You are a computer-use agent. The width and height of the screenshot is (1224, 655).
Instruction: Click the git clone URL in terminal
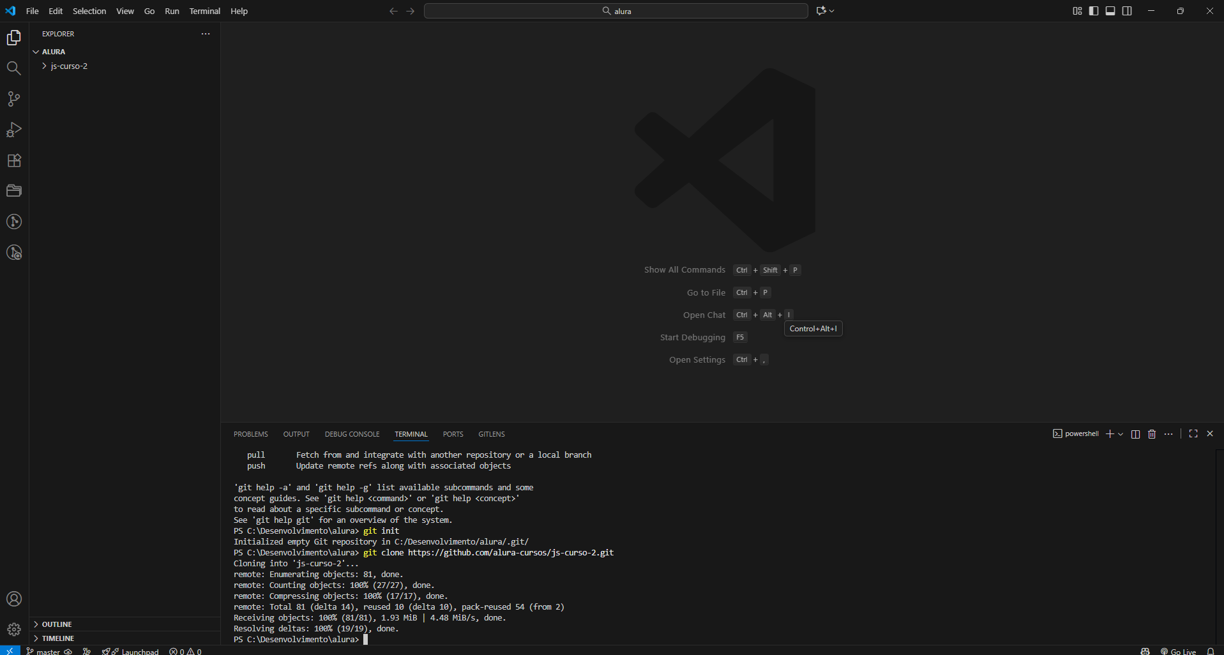point(511,553)
